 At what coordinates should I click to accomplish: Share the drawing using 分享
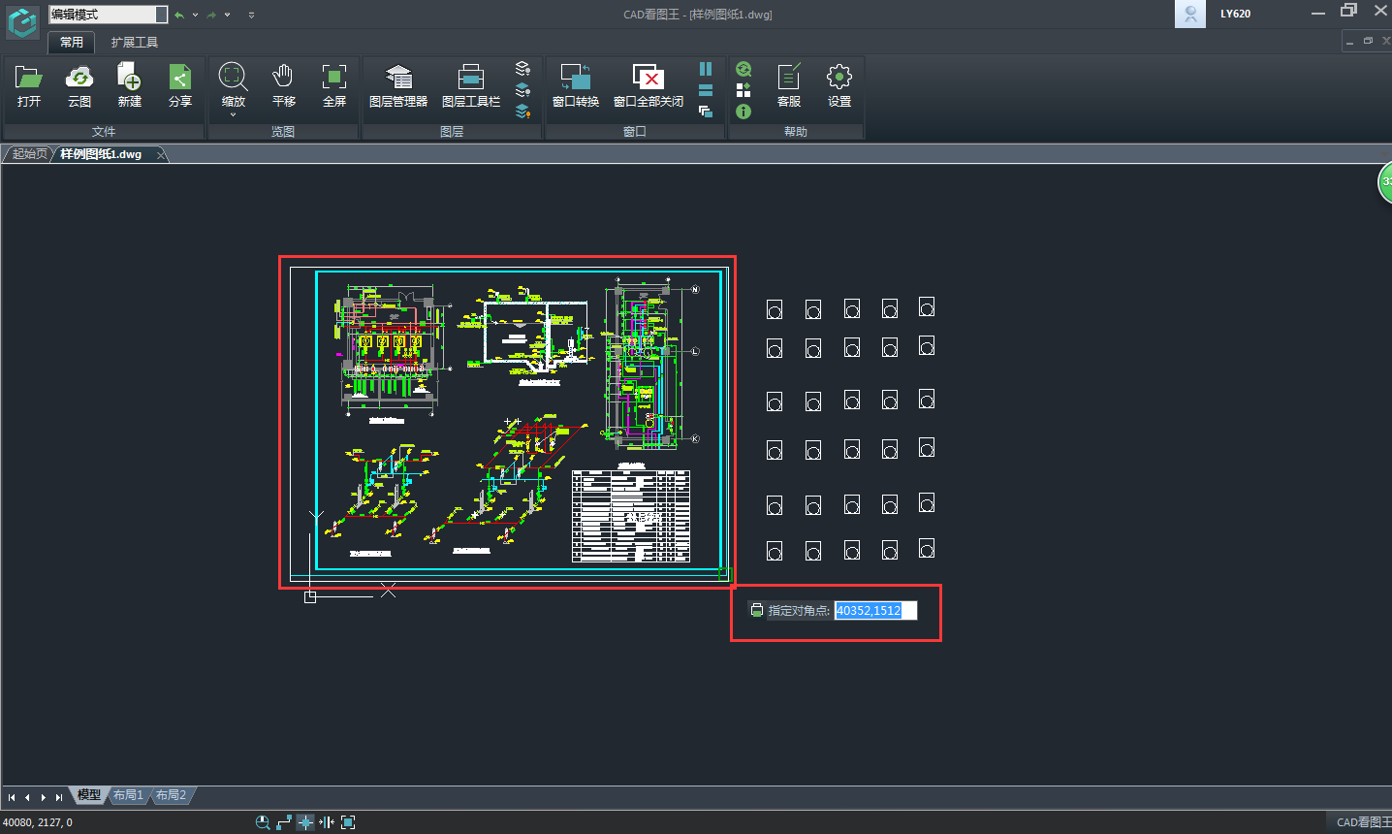(180, 85)
